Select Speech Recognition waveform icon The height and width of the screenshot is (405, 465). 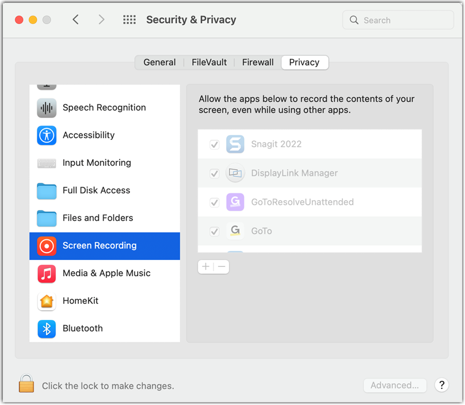(x=47, y=108)
